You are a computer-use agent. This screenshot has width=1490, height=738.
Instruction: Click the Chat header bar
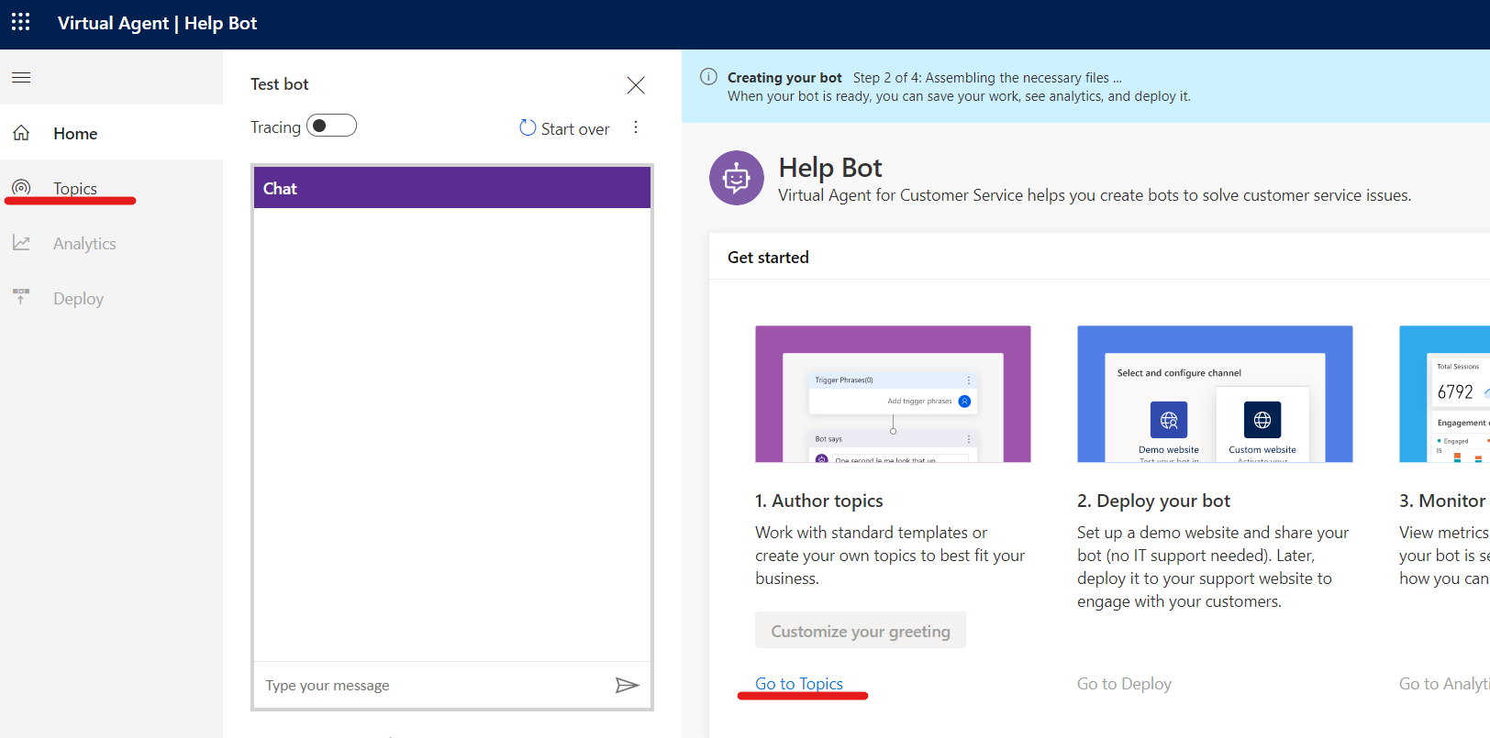point(452,188)
